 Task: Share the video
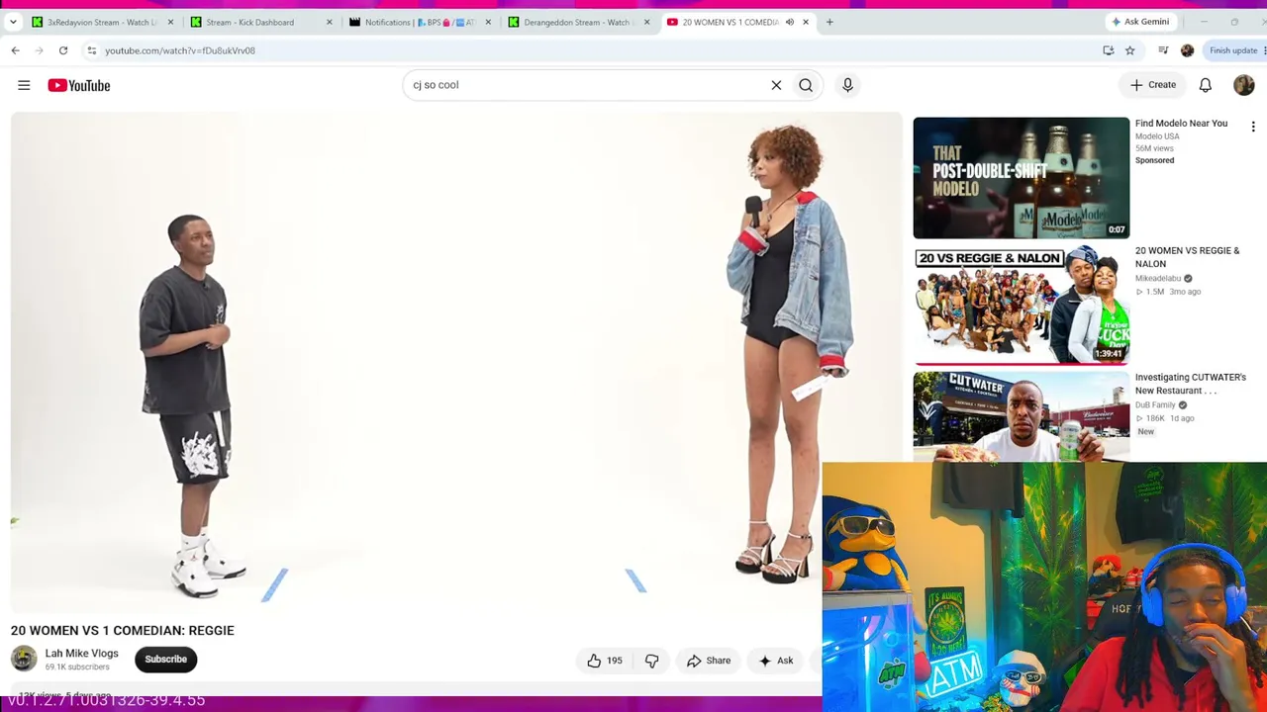coord(709,661)
